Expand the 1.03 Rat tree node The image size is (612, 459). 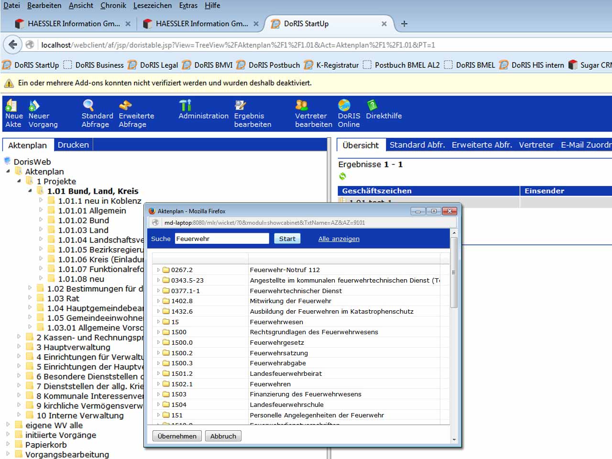click(x=30, y=298)
